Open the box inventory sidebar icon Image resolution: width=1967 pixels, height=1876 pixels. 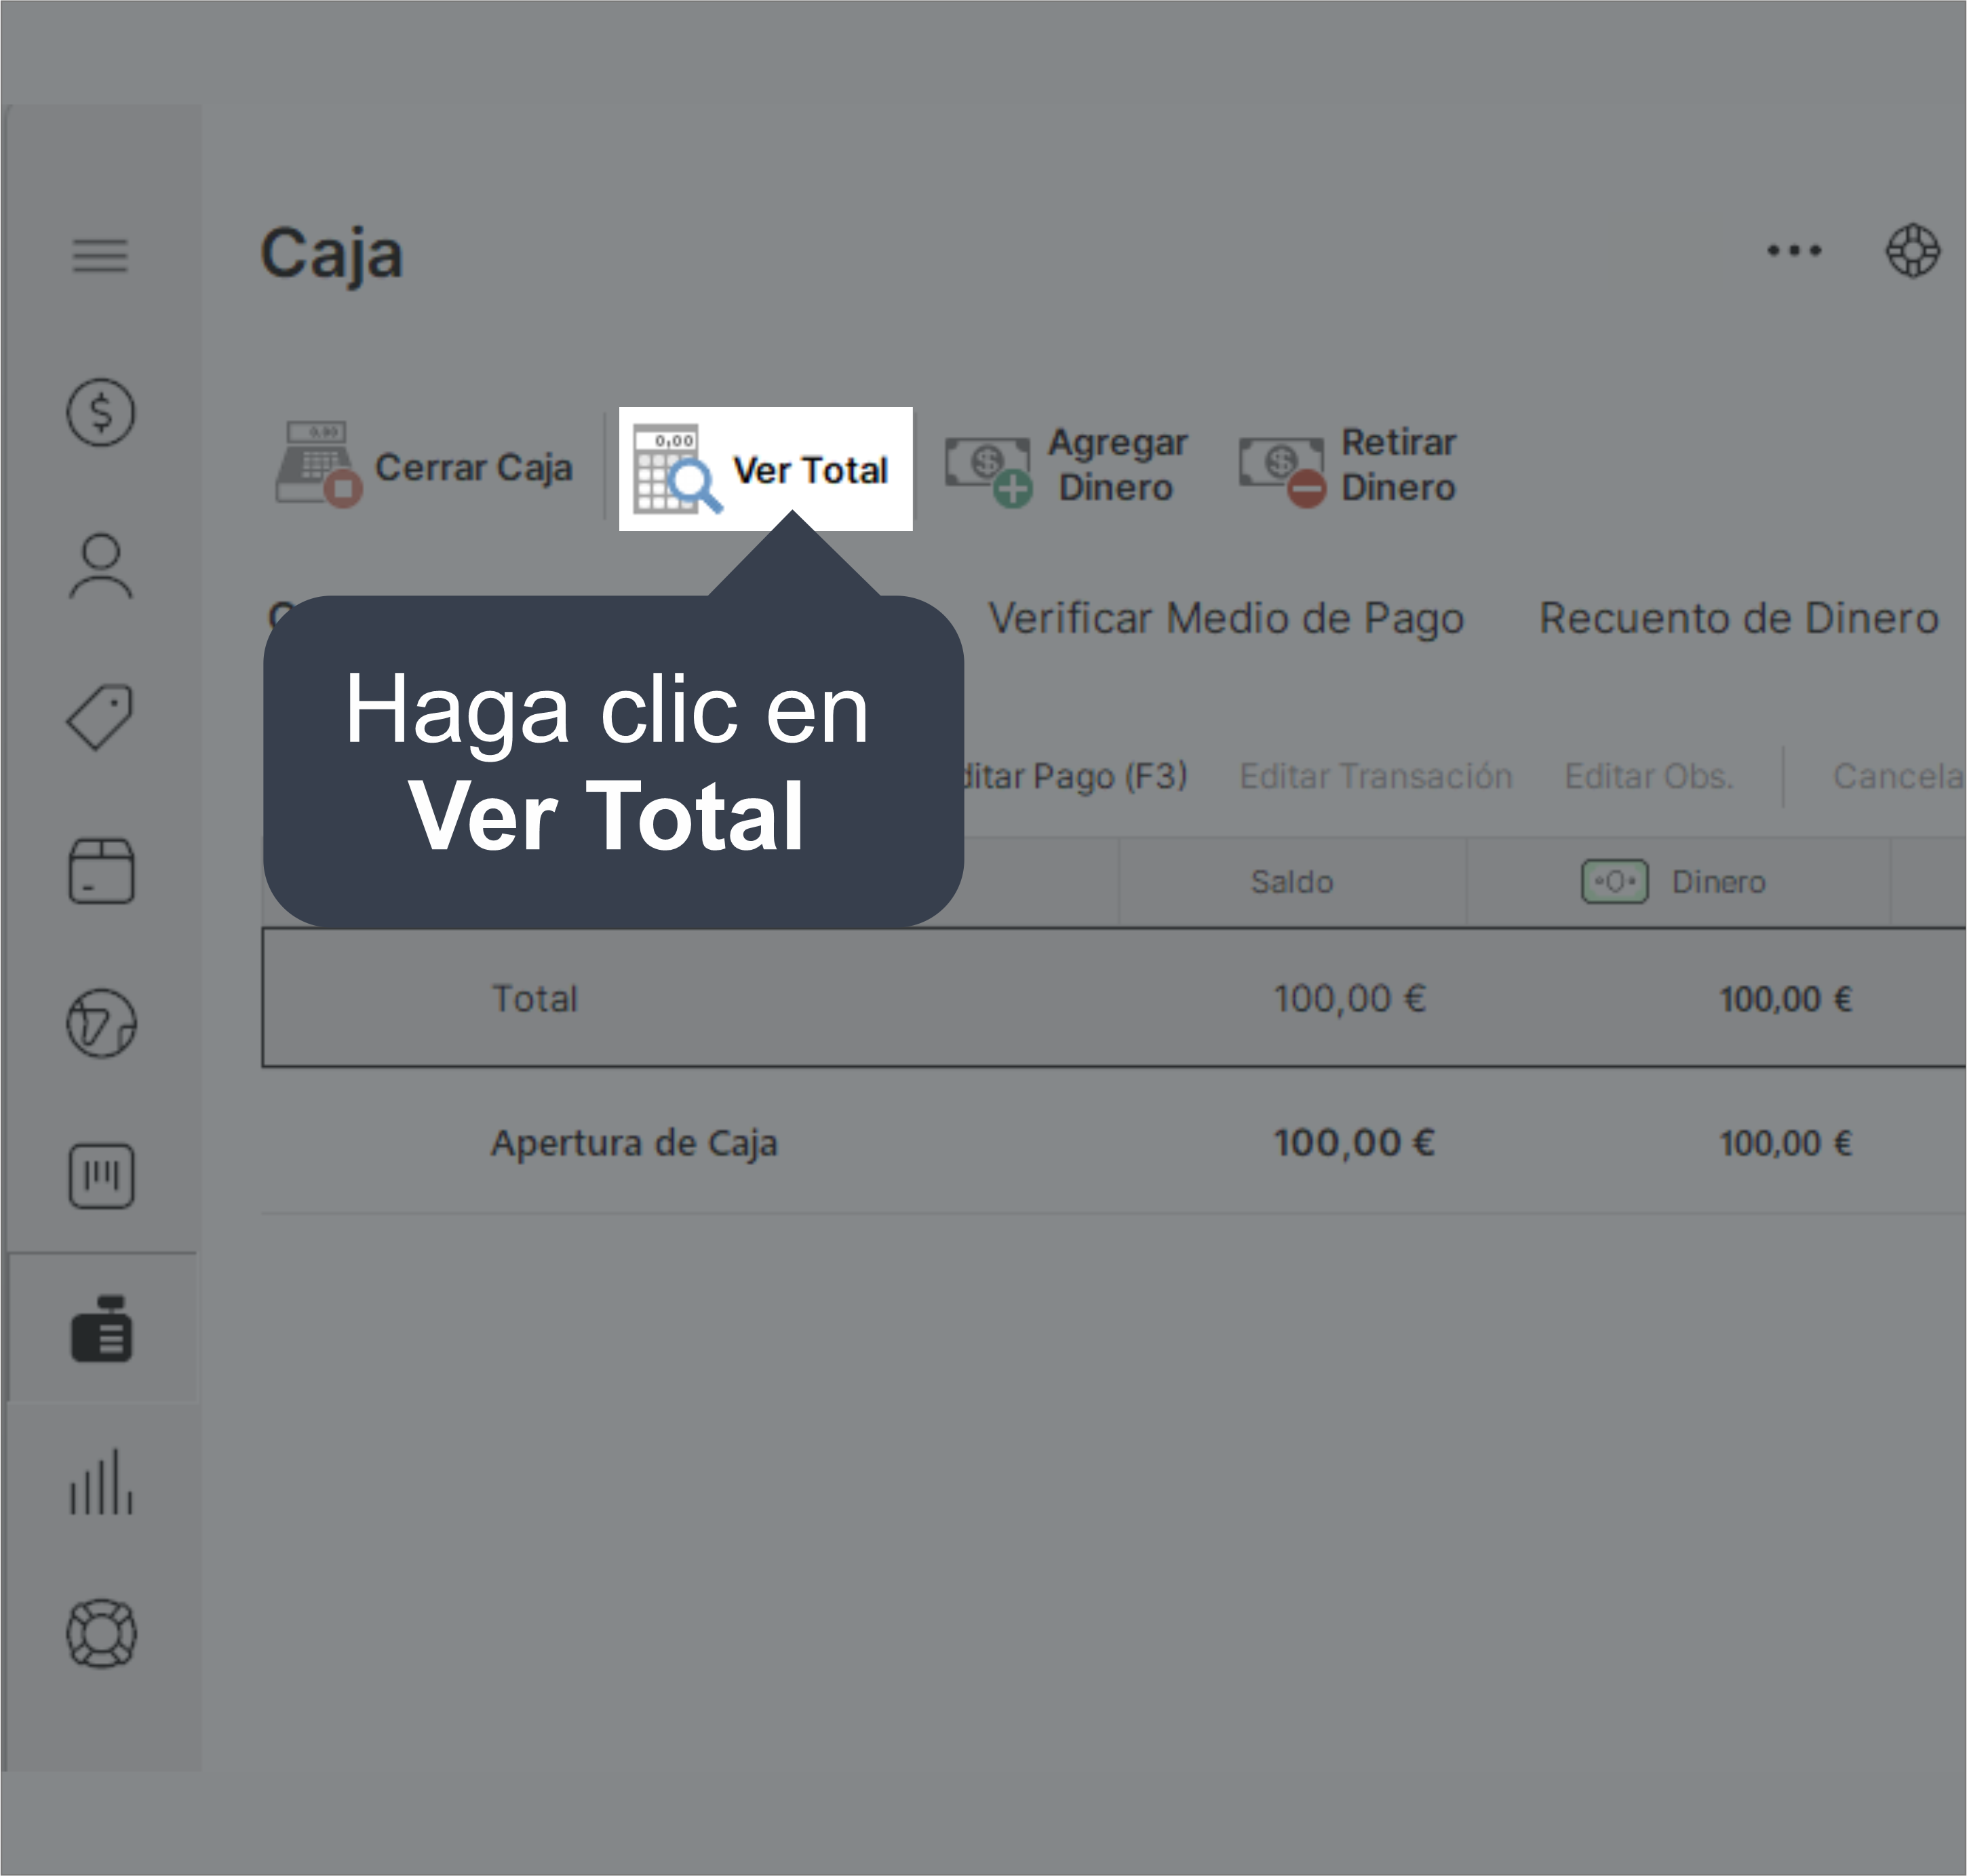click(x=100, y=871)
